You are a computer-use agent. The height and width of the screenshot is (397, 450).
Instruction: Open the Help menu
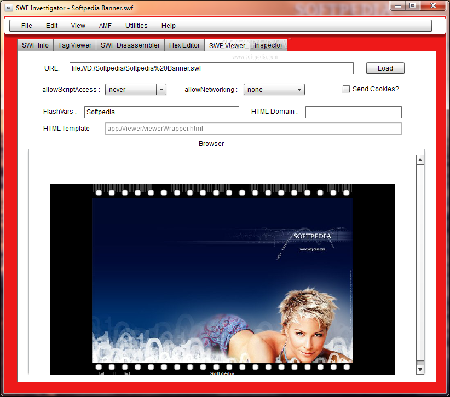[169, 26]
